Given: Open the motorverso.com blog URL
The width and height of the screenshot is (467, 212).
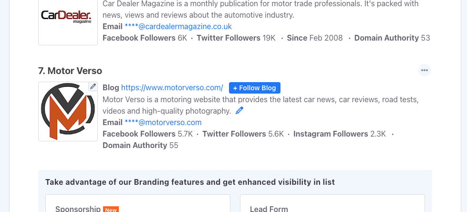Looking at the screenshot, I should pos(172,88).
